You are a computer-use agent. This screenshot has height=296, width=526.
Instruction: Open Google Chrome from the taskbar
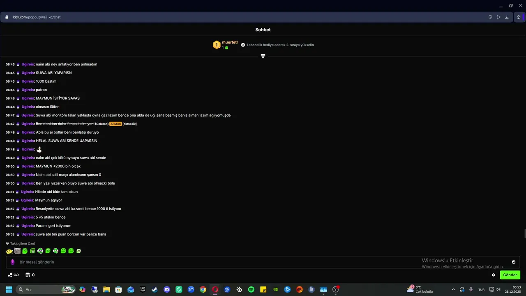coord(203,289)
